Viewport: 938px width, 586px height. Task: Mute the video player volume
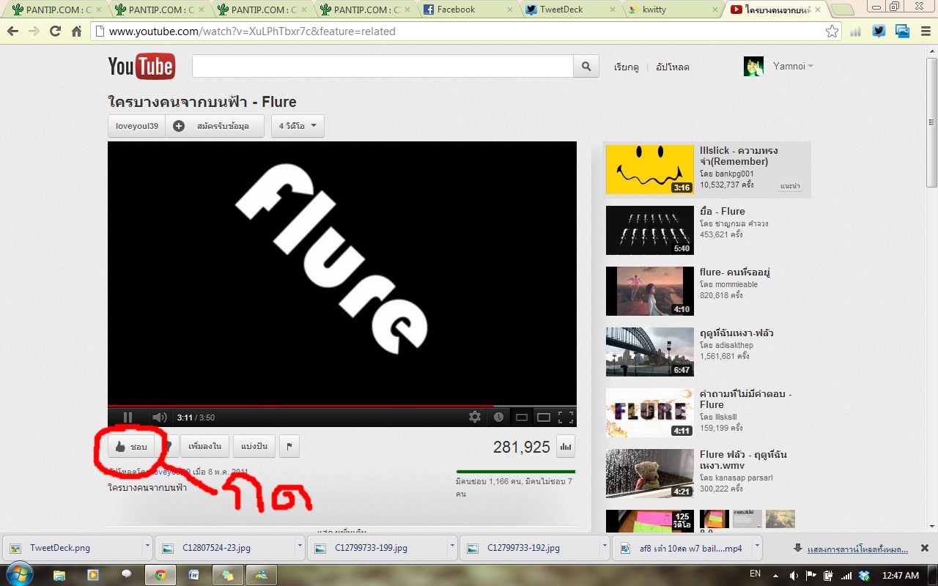159,418
